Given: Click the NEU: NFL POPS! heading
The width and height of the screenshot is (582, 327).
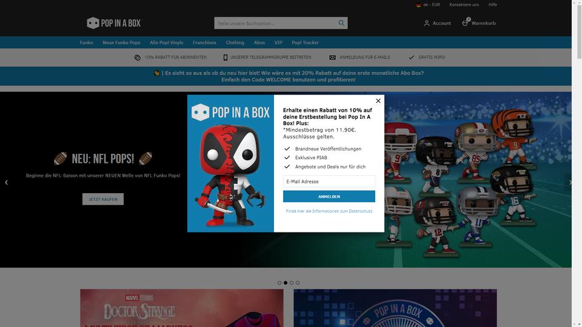Looking at the screenshot, I should pyautogui.click(x=103, y=159).
